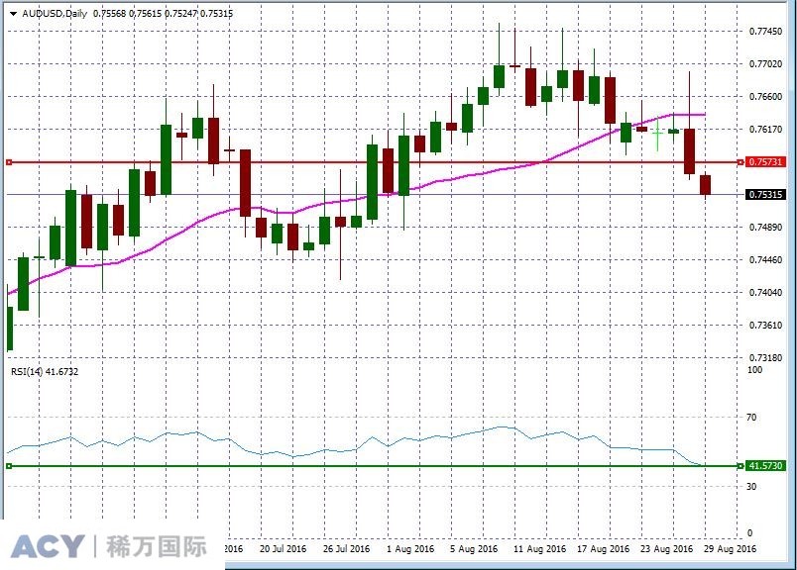797x570 pixels.
Task: Open the AUDUSD chart dropdown triangle
Action: point(13,14)
